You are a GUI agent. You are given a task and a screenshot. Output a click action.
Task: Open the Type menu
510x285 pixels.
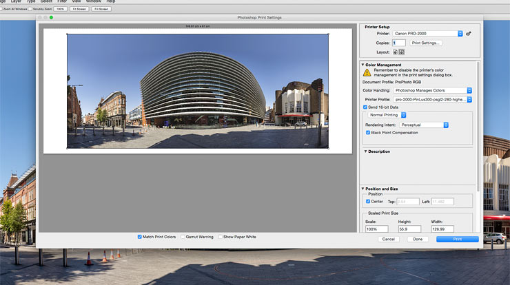click(x=31, y=1)
